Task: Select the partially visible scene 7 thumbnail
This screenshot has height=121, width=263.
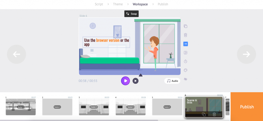Action: (228, 107)
